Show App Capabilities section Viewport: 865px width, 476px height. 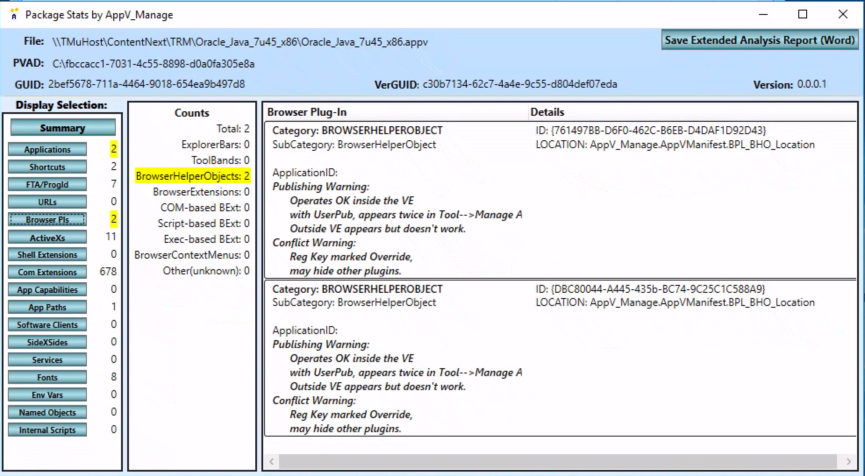click(x=47, y=289)
